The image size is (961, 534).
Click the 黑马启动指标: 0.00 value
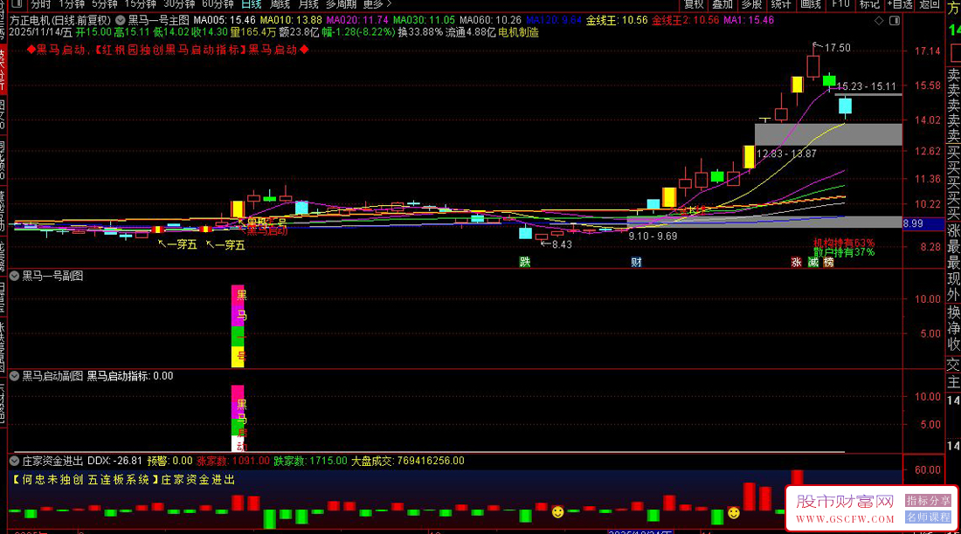(130, 376)
